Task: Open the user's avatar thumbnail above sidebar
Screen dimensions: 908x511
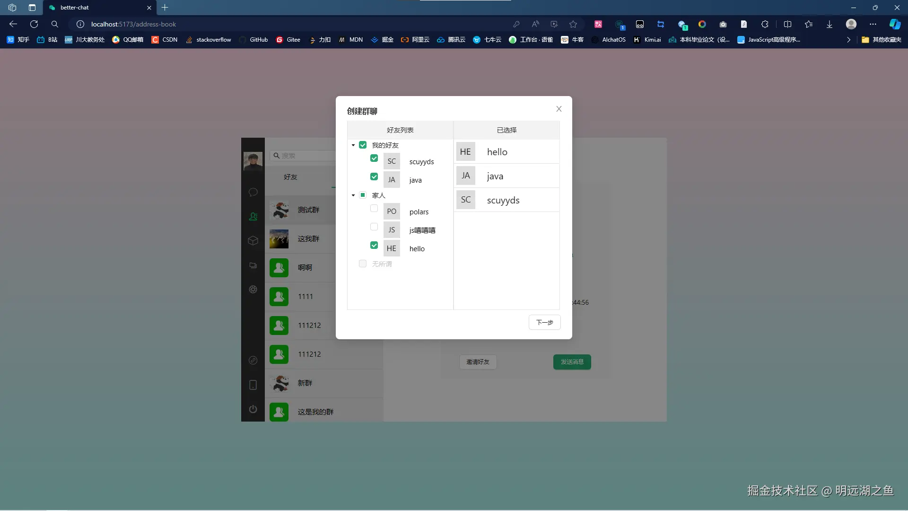Action: pos(253,161)
